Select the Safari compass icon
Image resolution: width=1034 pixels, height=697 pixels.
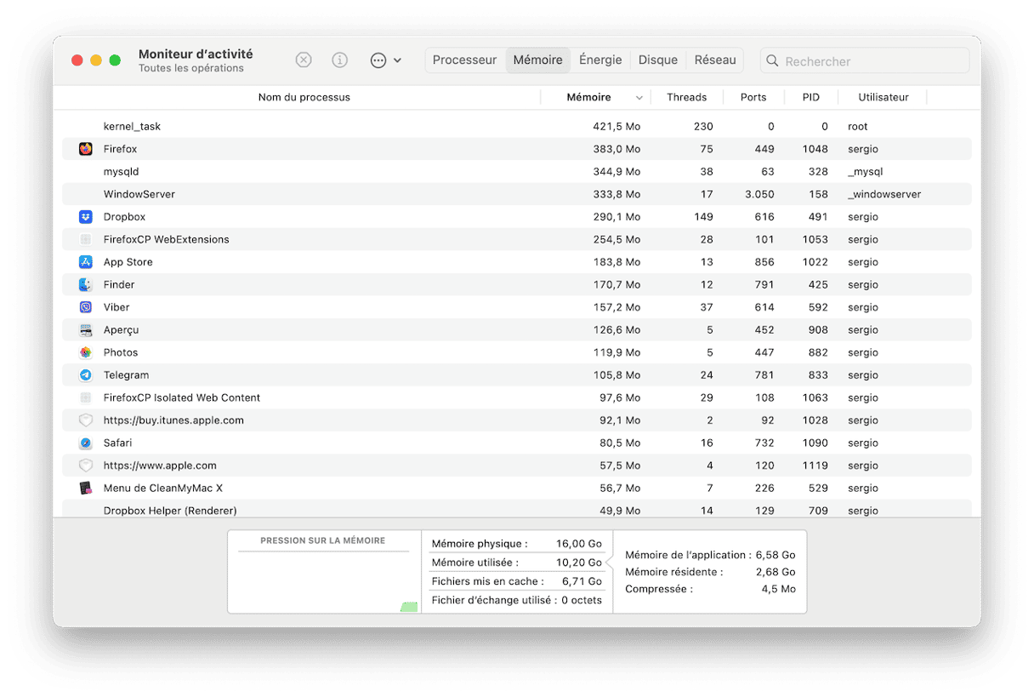86,443
